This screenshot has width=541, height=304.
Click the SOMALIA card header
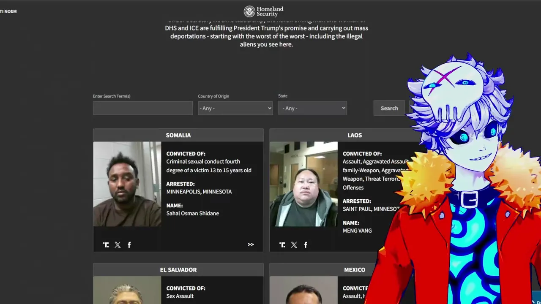click(x=178, y=135)
